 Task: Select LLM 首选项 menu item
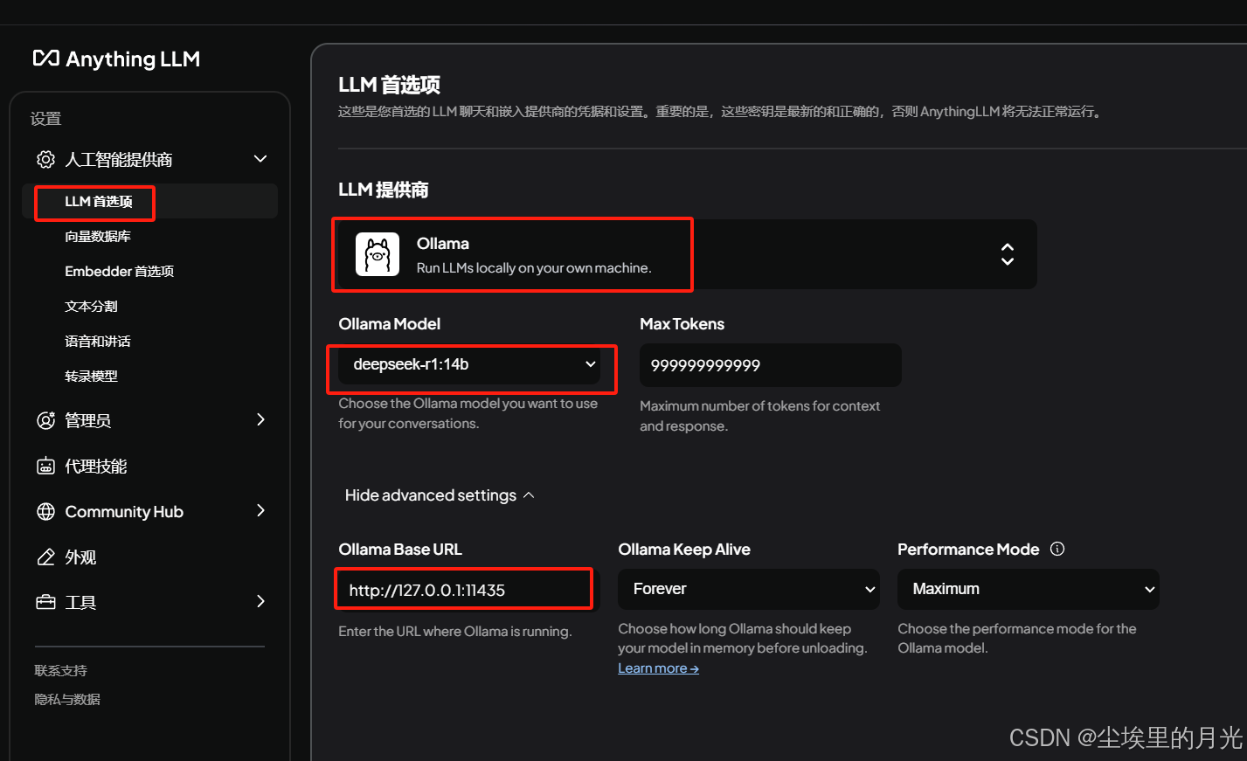pos(150,201)
